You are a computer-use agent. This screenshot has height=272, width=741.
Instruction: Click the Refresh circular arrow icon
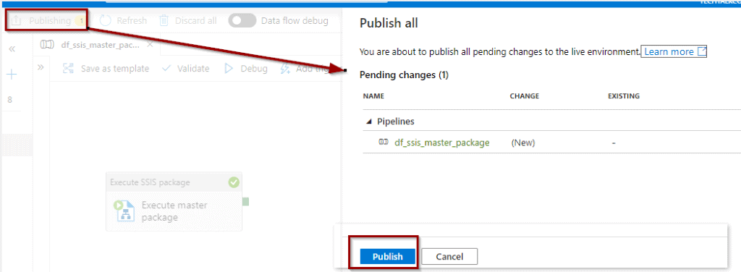pos(105,21)
